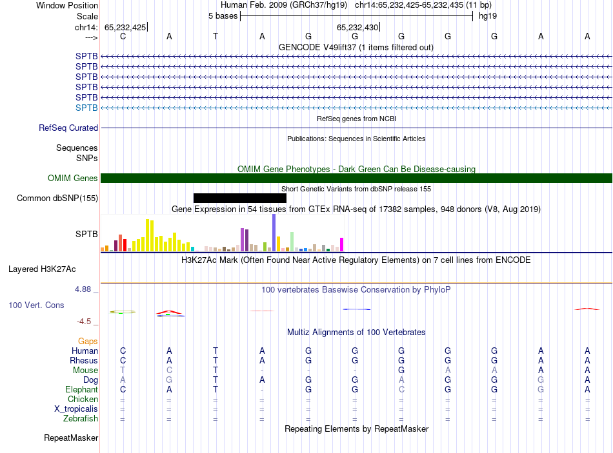Screen dimensions: 613x453
Task: Click the -4.5 PhyloP lower value
Action: (84, 322)
